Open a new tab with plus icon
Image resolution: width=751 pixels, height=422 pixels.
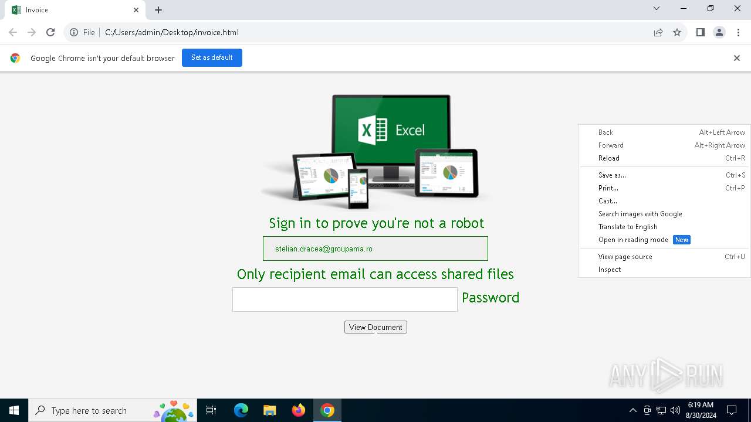point(158,10)
